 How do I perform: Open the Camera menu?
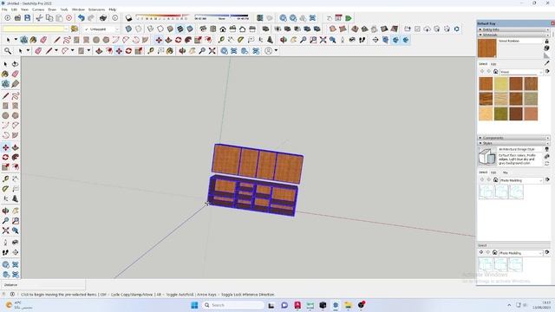[x=38, y=10]
